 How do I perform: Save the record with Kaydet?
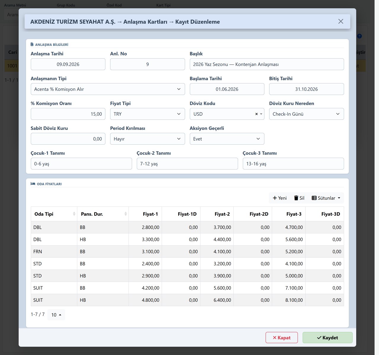[x=327, y=338]
